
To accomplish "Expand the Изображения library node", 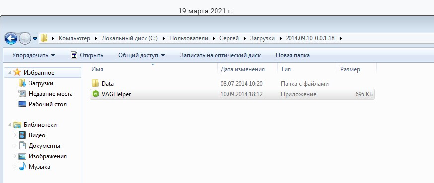I will point(15,156).
